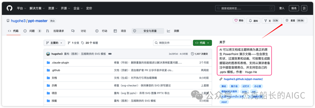
Task: View 1,307 次提交 commit history
Action: 199,54
